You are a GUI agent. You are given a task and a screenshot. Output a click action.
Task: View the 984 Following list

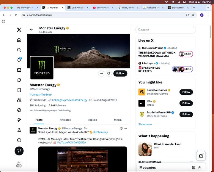(37, 105)
